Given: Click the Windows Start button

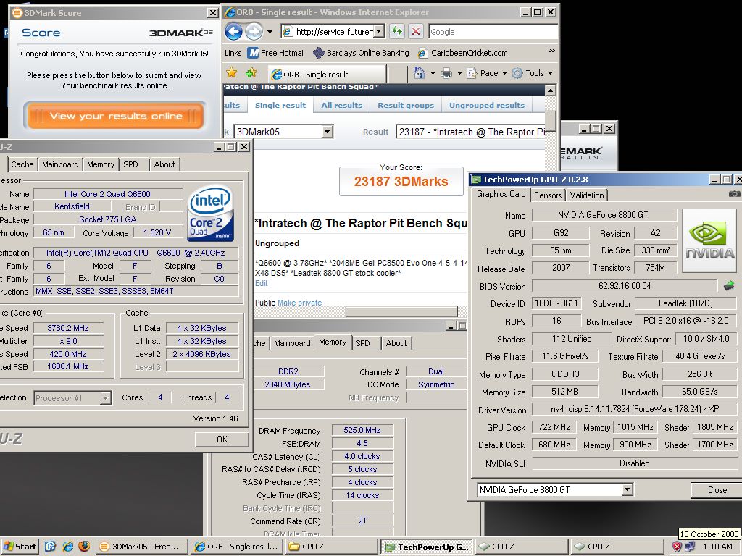Looking at the screenshot, I should click(20, 547).
